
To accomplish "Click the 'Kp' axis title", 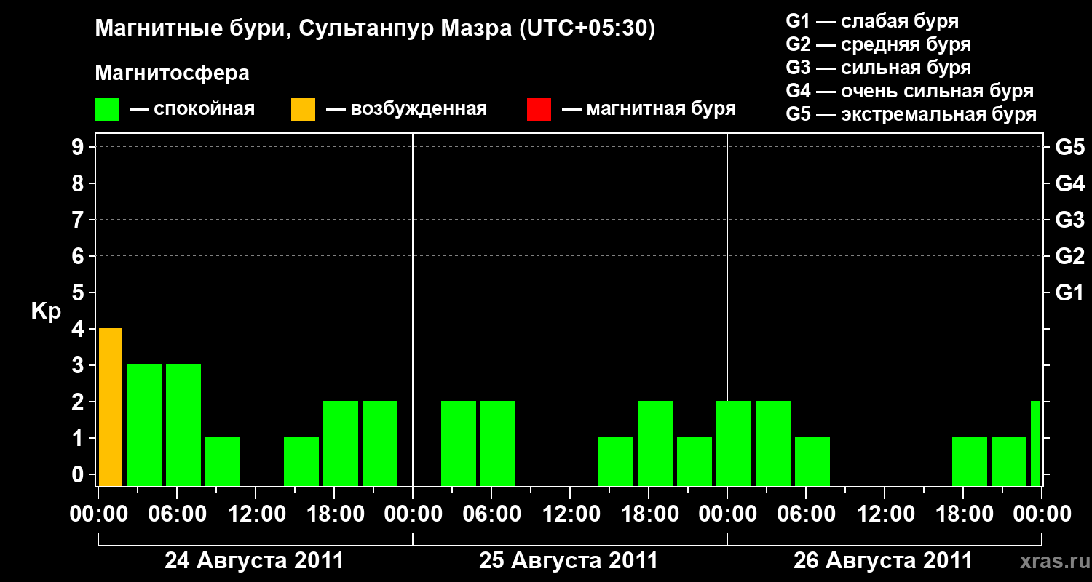I will 46,311.
